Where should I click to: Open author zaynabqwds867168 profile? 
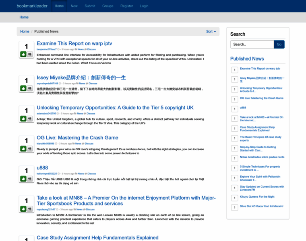pos(48,84)
